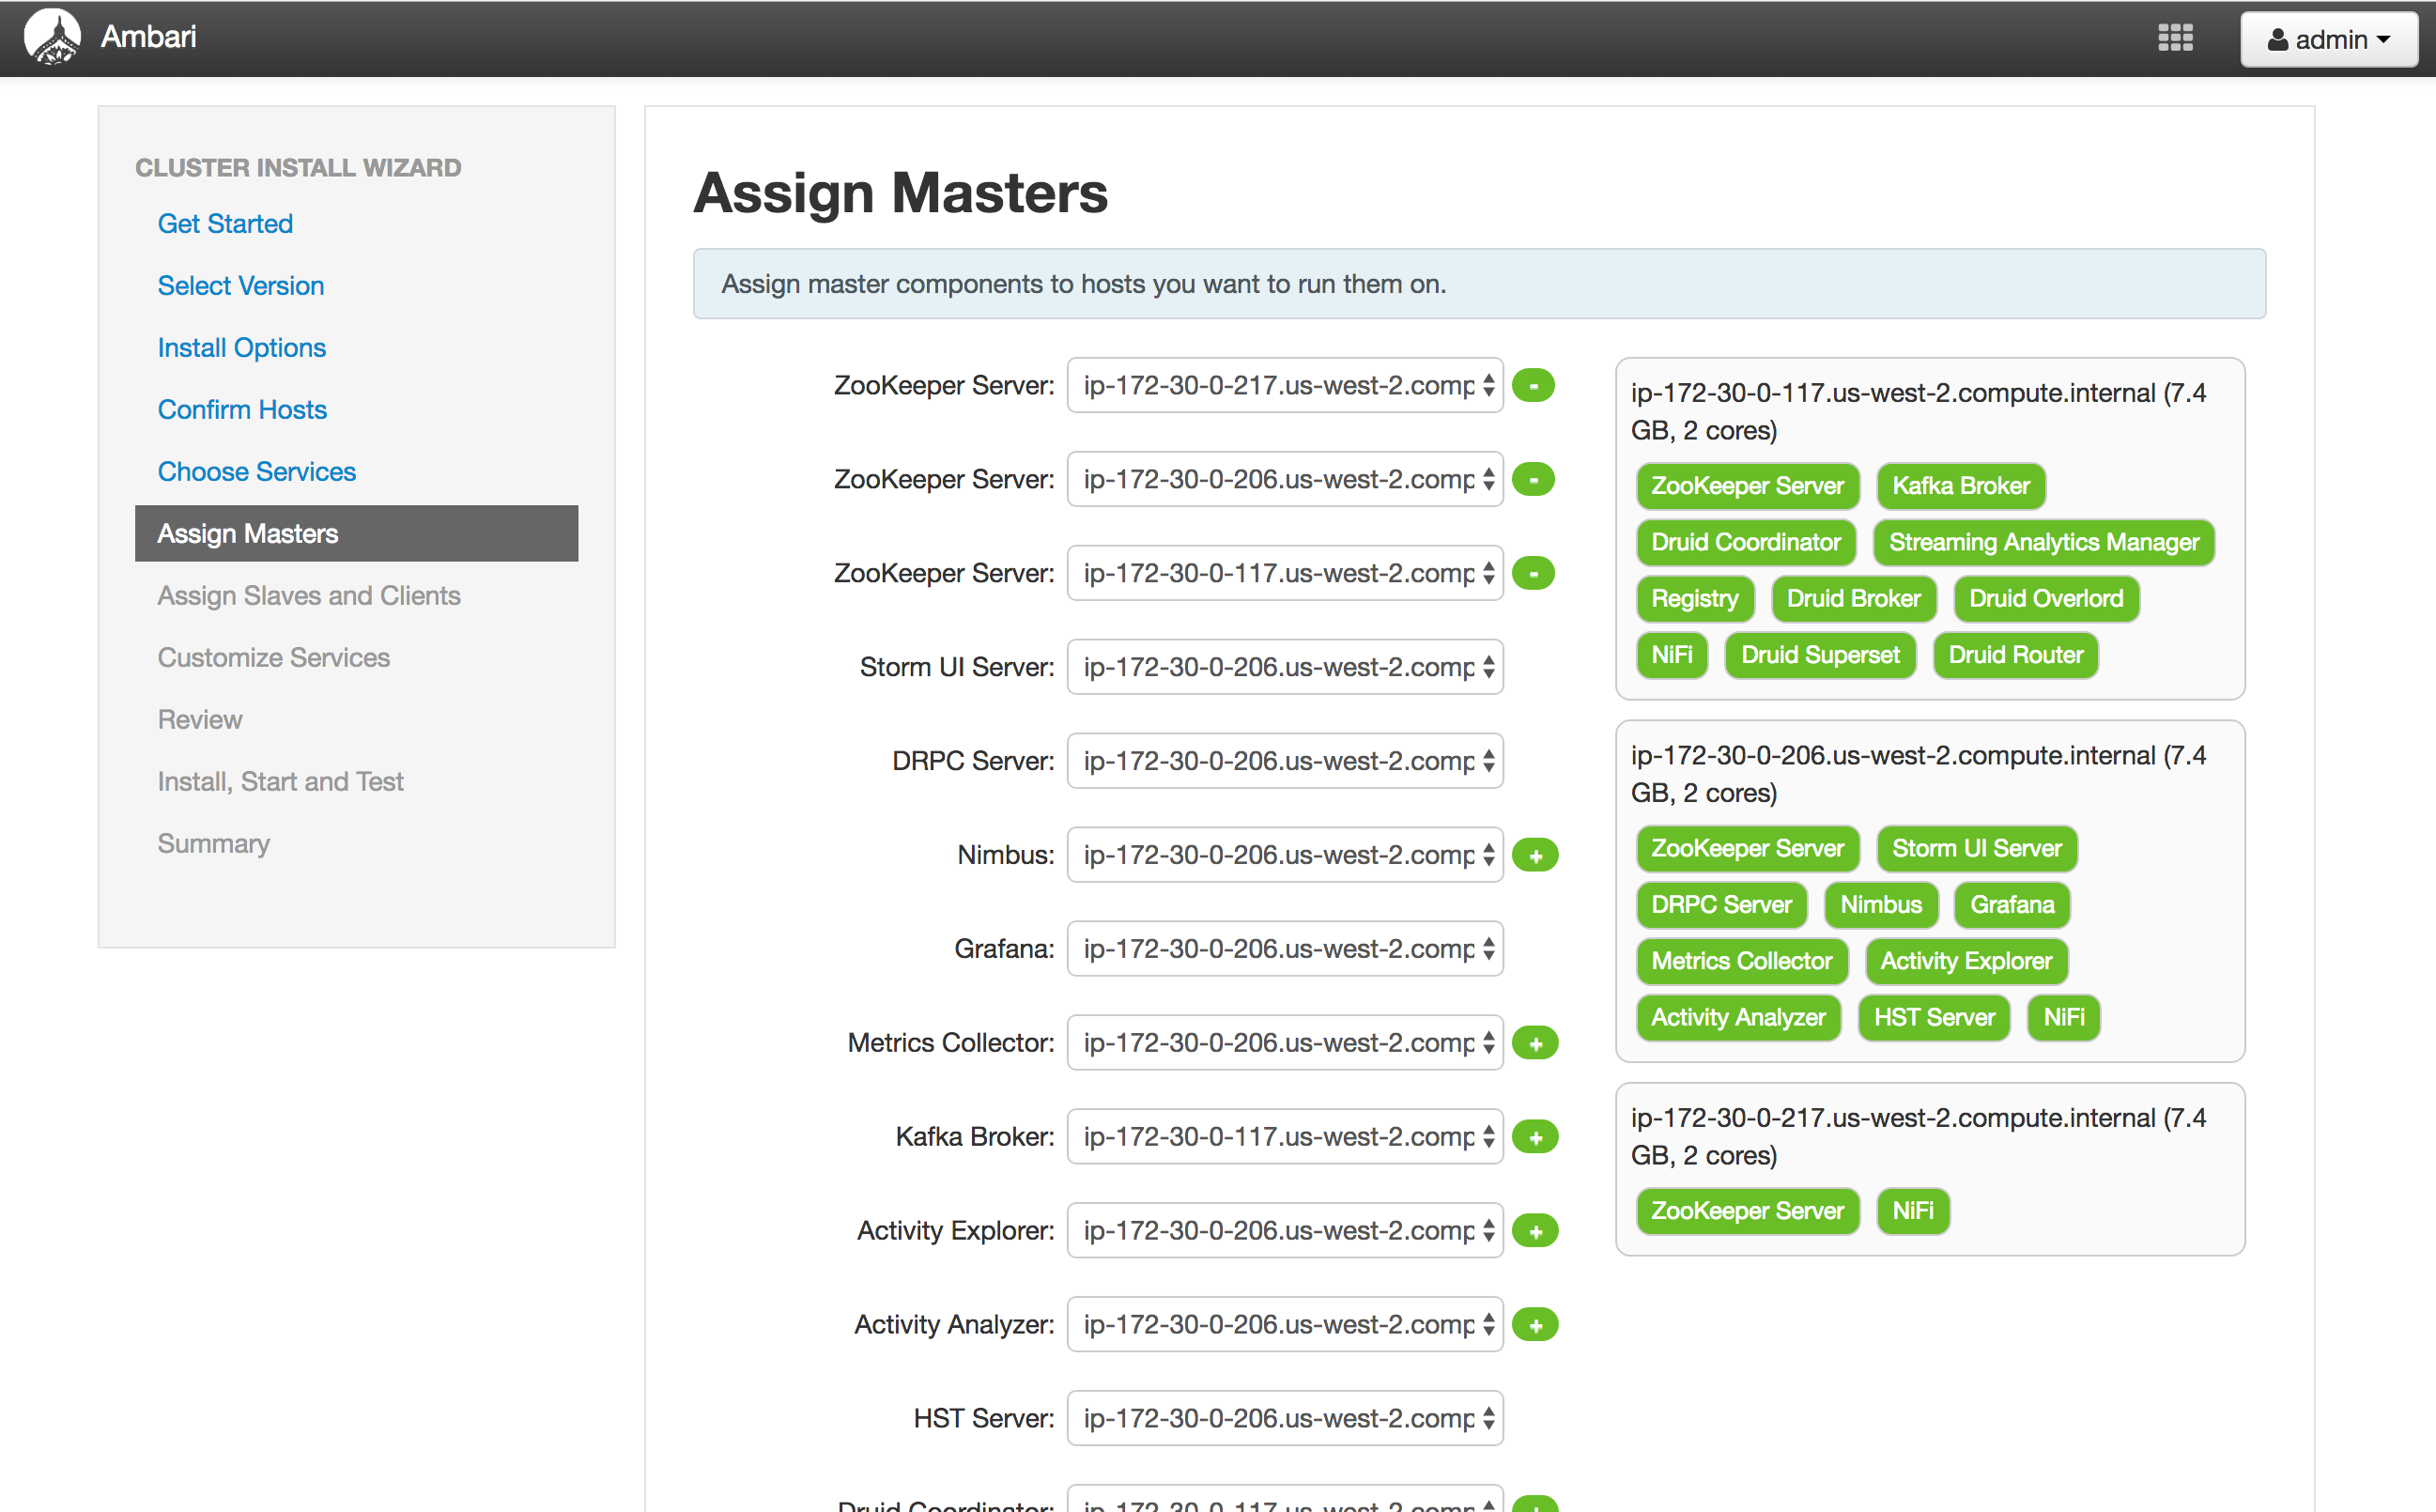Open the Get Started wizard step
2436x1512 pixels.
point(225,223)
